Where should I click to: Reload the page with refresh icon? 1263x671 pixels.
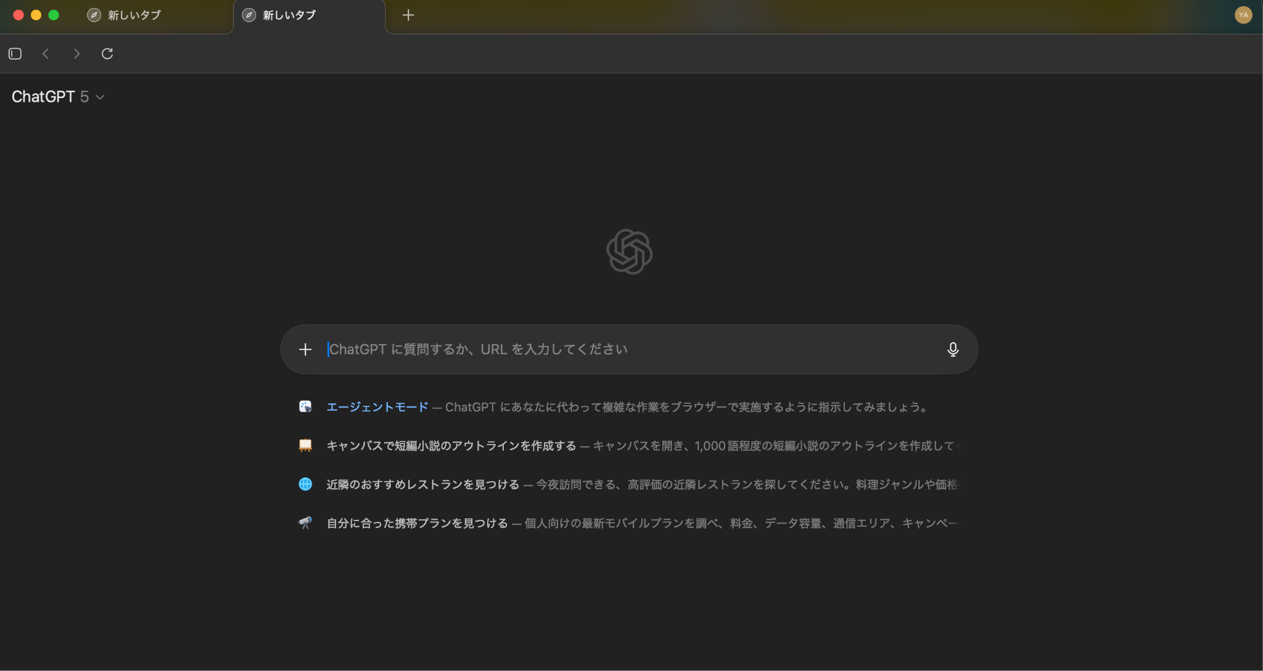point(107,54)
